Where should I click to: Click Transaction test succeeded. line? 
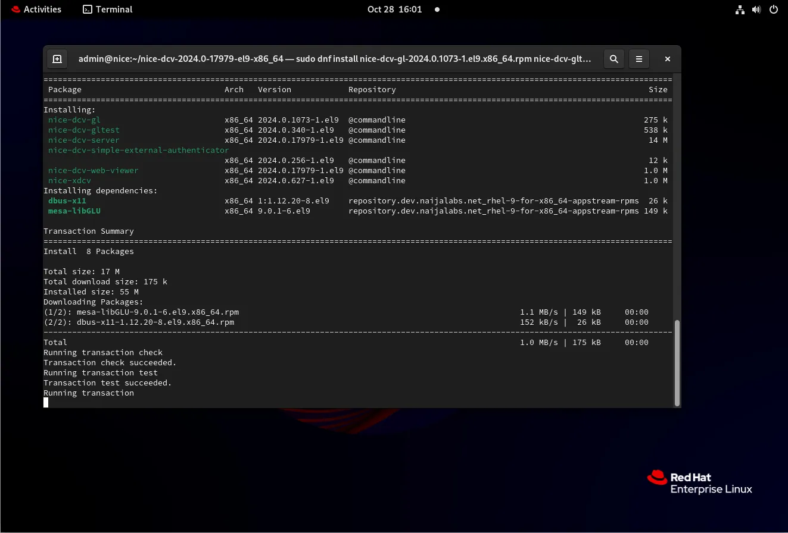(x=108, y=383)
